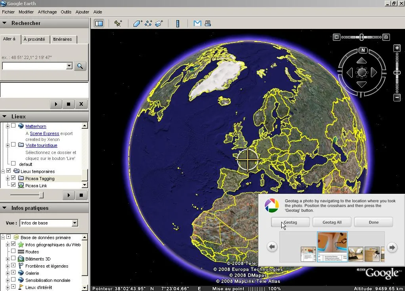Add a path from the toolbar

(149, 23)
